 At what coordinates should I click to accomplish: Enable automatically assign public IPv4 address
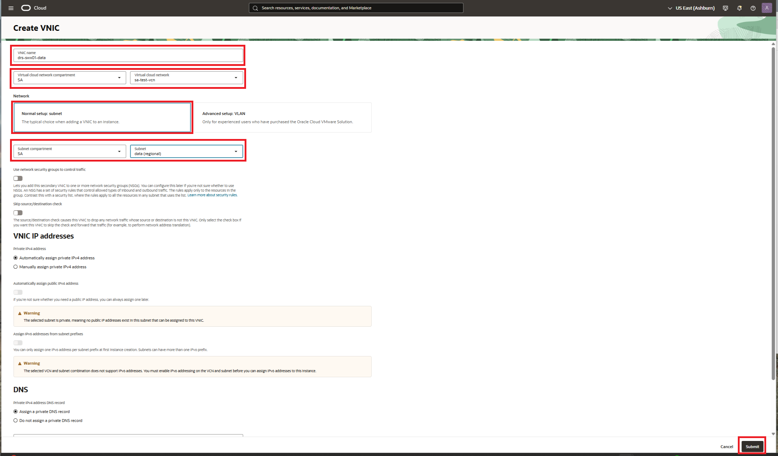pos(18,292)
